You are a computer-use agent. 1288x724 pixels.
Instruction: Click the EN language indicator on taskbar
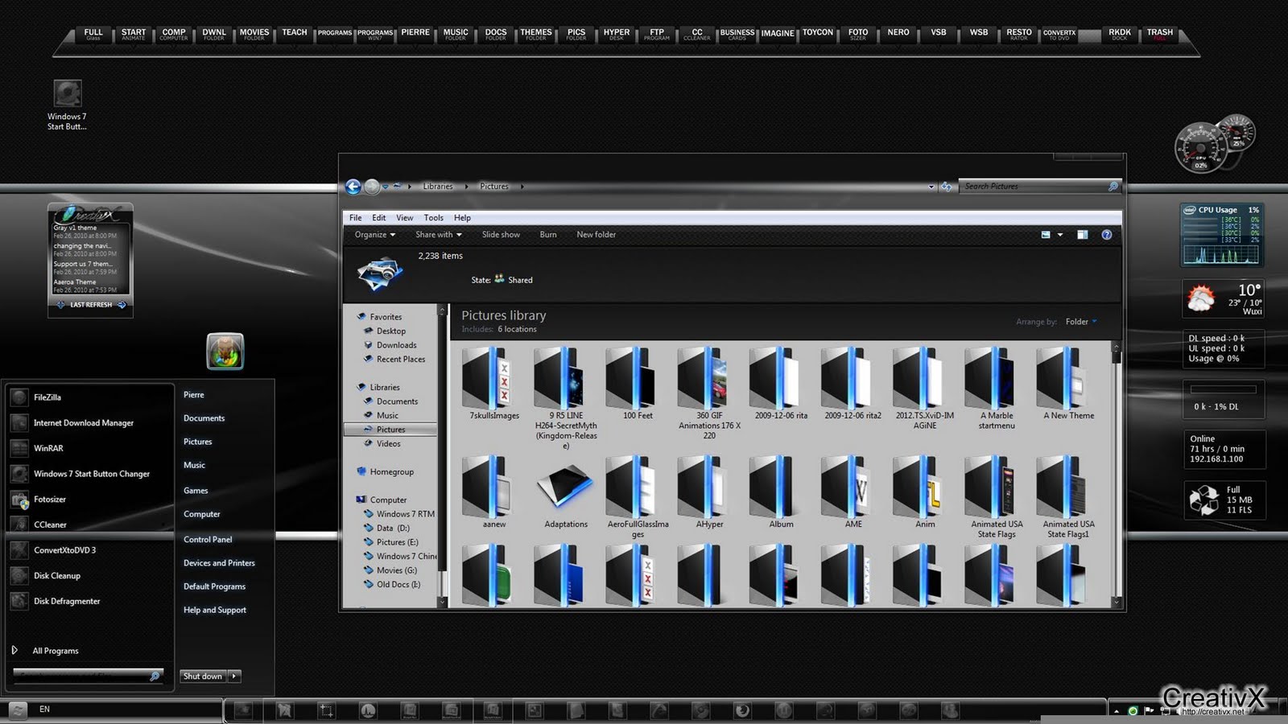44,710
